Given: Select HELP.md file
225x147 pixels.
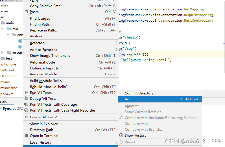Looking at the screenshot, I should point(7,76).
